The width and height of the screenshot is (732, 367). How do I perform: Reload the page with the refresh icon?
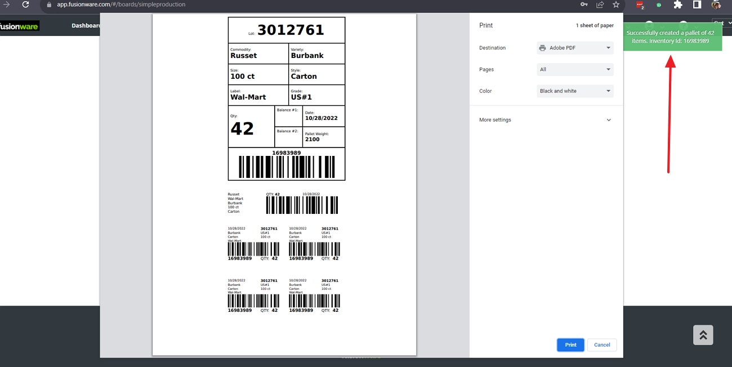coord(25,5)
